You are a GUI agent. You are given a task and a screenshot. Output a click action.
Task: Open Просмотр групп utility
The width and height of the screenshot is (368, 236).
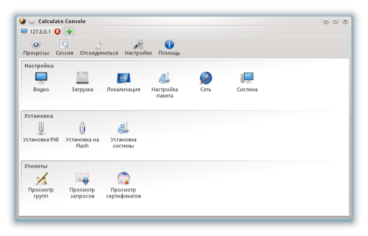41,185
